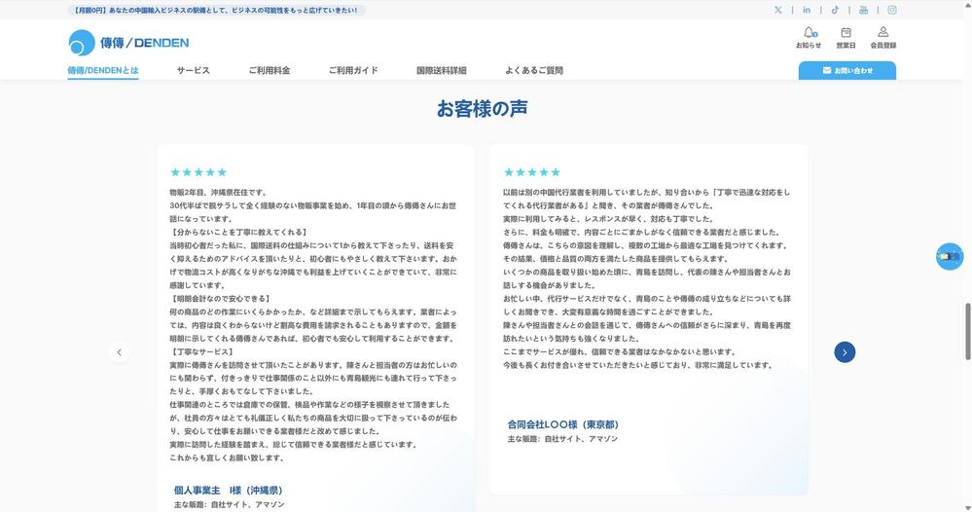The width and height of the screenshot is (972, 512).
Task: Open the LinkedIn social icon
Action: (807, 10)
